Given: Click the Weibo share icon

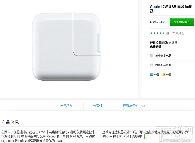Looking at the screenshot, I should pos(164,75).
